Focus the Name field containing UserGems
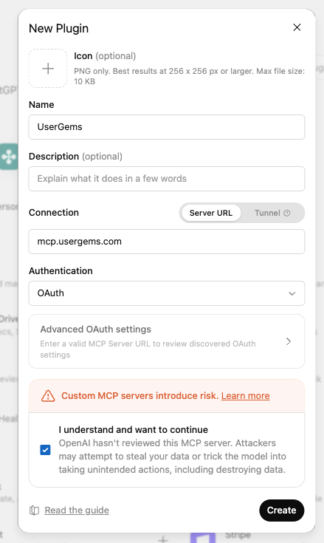This screenshot has height=543, width=324. coord(167,127)
